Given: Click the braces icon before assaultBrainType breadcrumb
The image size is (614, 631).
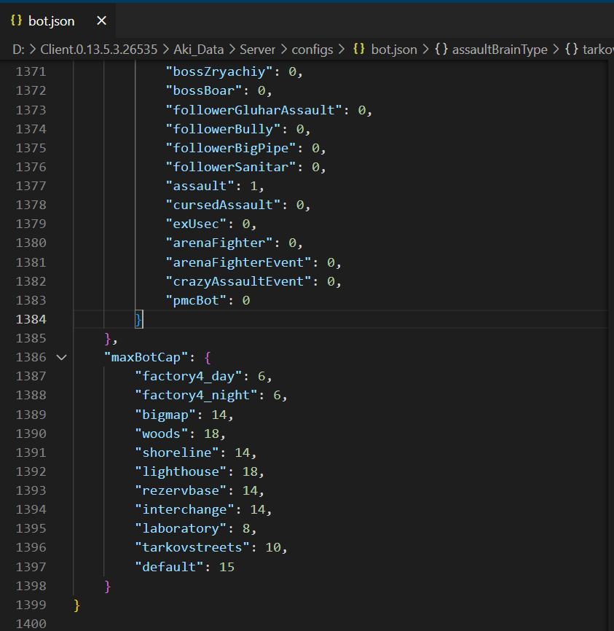Looking at the screenshot, I should pos(441,50).
